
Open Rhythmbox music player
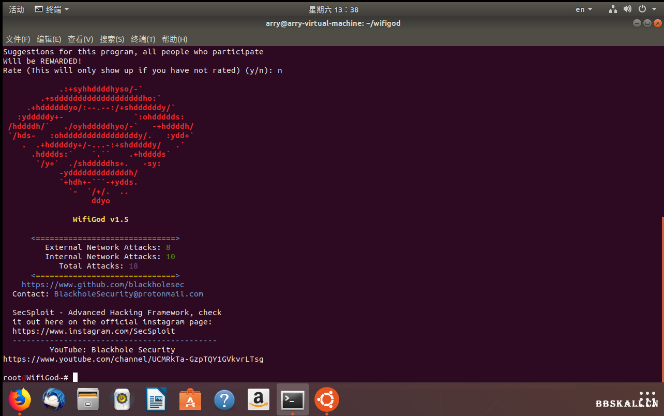click(122, 399)
